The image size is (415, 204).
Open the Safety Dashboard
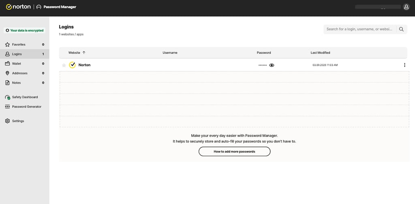tap(25, 97)
